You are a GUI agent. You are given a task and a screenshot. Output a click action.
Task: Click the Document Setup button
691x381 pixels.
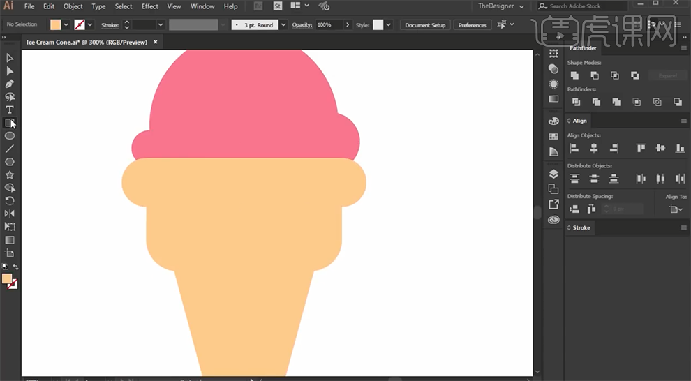tap(424, 25)
